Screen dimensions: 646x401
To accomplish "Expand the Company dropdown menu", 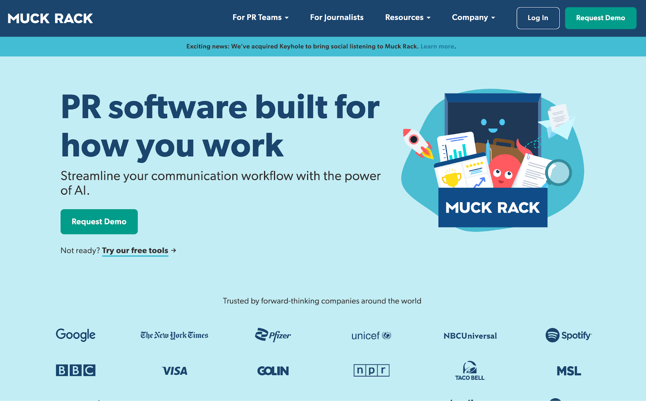I will coord(473,17).
